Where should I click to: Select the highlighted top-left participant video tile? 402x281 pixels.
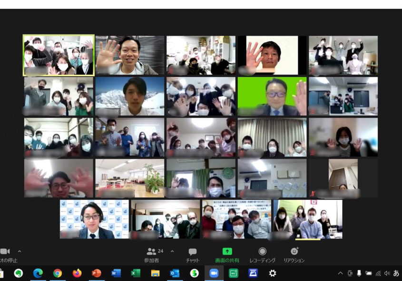click(59, 55)
